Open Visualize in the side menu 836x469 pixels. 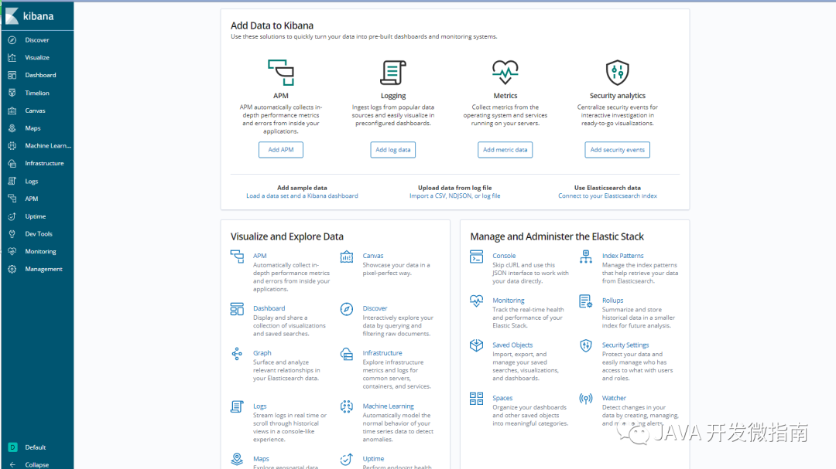pyautogui.click(x=37, y=57)
